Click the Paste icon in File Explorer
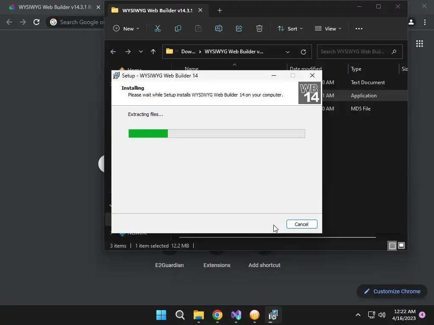This screenshot has width=434, height=325. coord(198,28)
